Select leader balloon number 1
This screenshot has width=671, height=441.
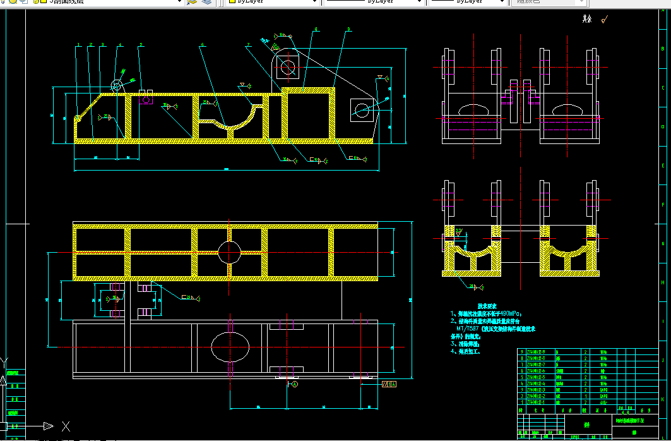(x=79, y=45)
